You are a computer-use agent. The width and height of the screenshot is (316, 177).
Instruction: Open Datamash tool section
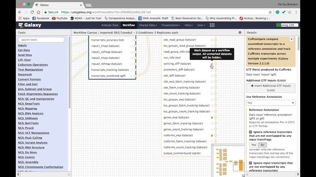25,74
